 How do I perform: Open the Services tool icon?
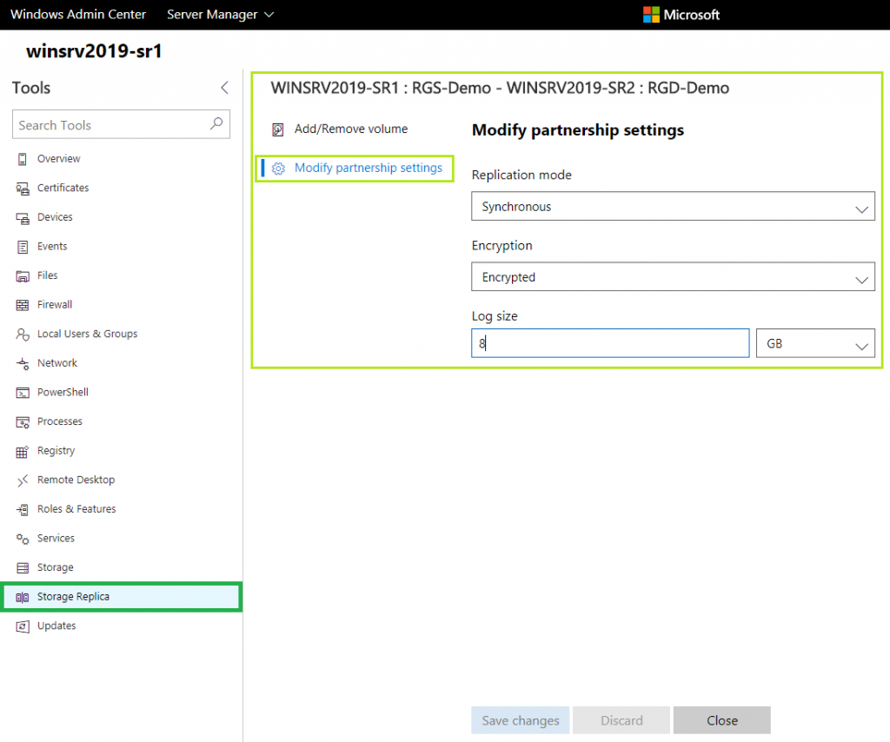22,538
